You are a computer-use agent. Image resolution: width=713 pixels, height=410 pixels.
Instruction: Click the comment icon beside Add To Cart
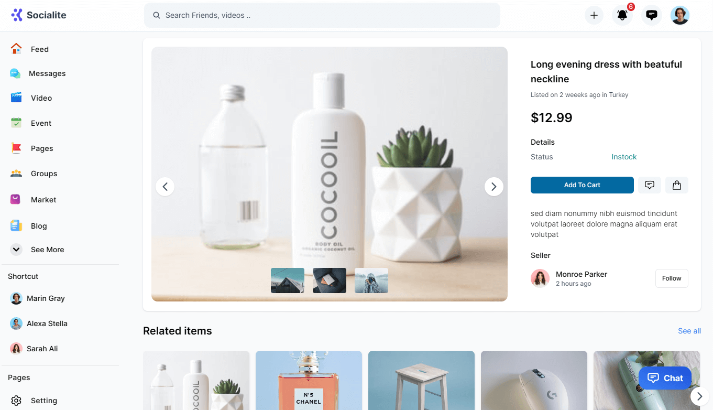(650, 185)
